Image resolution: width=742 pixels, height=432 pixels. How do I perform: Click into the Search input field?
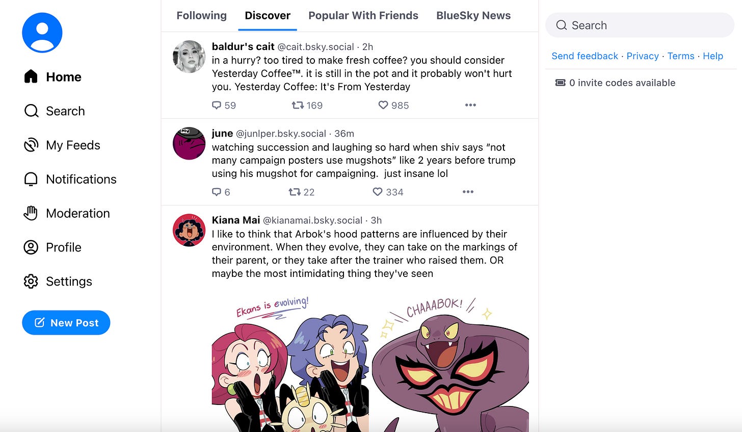coord(640,25)
